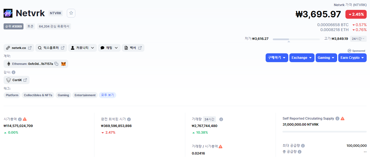Click the warning icon beside 시가총액

click(x=25, y=119)
